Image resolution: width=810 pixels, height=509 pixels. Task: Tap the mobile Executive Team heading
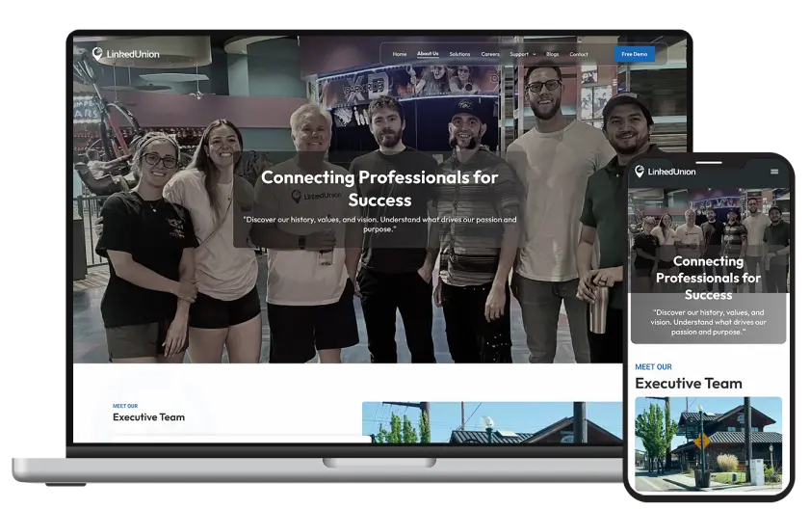click(x=688, y=383)
